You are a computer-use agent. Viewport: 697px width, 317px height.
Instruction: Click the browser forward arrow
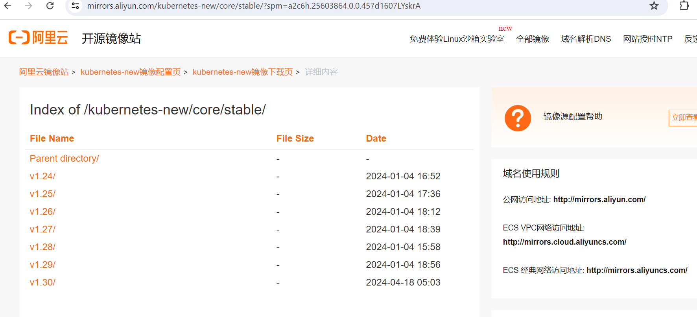(29, 6)
